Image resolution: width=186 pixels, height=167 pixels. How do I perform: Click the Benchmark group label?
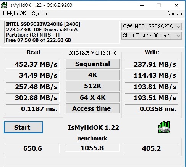point(92,138)
